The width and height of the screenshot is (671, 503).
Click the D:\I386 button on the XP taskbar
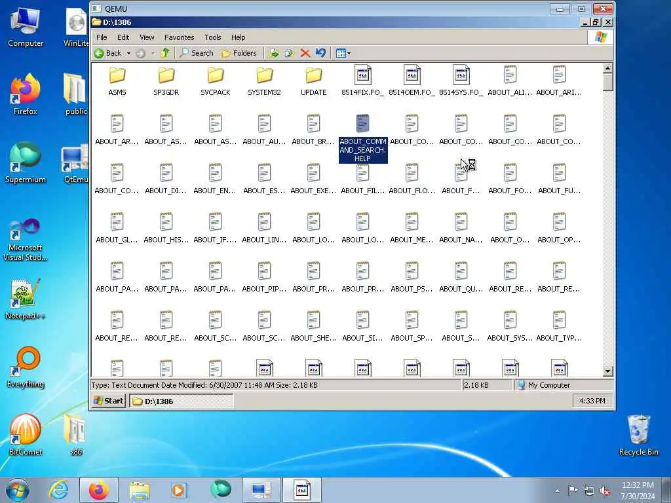point(181,401)
